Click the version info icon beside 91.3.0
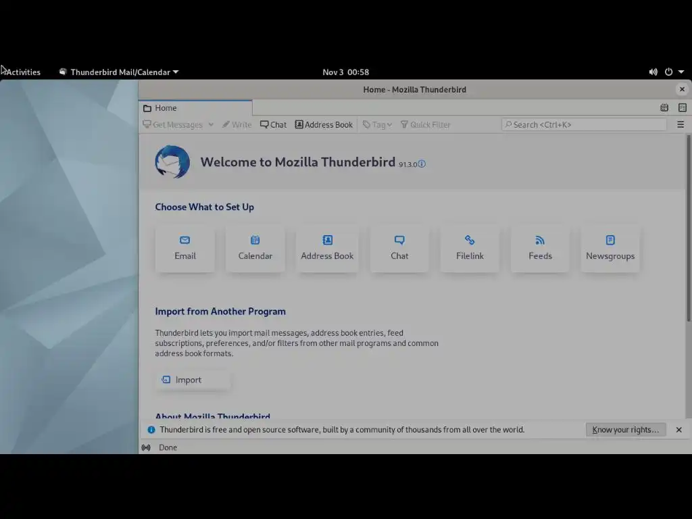The height and width of the screenshot is (519, 692). [x=422, y=164]
